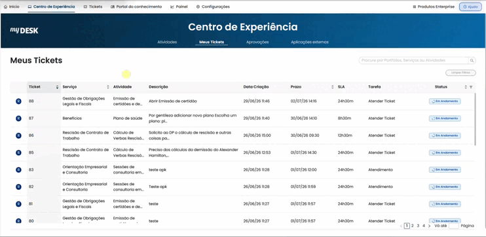This screenshot has height=237, width=486.
Task: Open Produtos Enterprise link
Action: click(434, 7)
